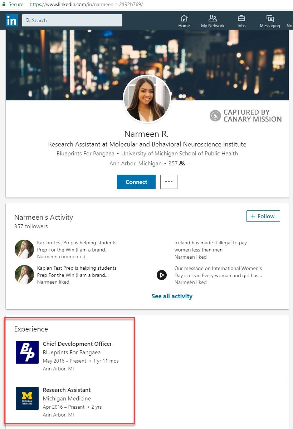Image resolution: width=293 pixels, height=429 pixels.
Task: Follow Narmeen with the Follow button
Action: pos(263,216)
